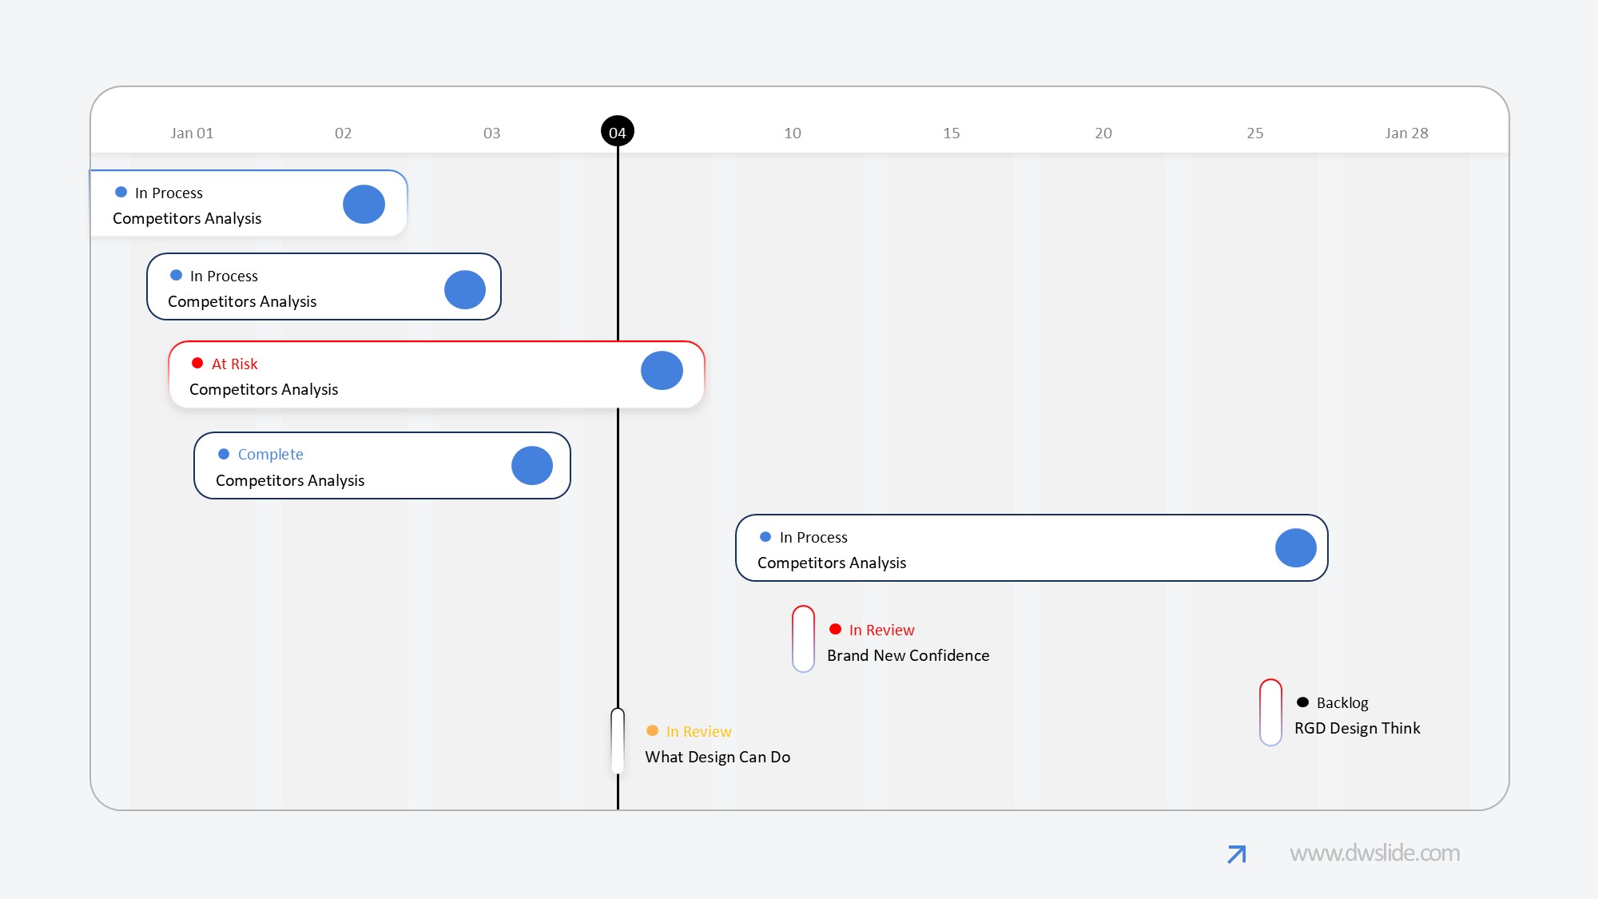Click the 15 date column header
The image size is (1598, 899).
pyautogui.click(x=951, y=133)
